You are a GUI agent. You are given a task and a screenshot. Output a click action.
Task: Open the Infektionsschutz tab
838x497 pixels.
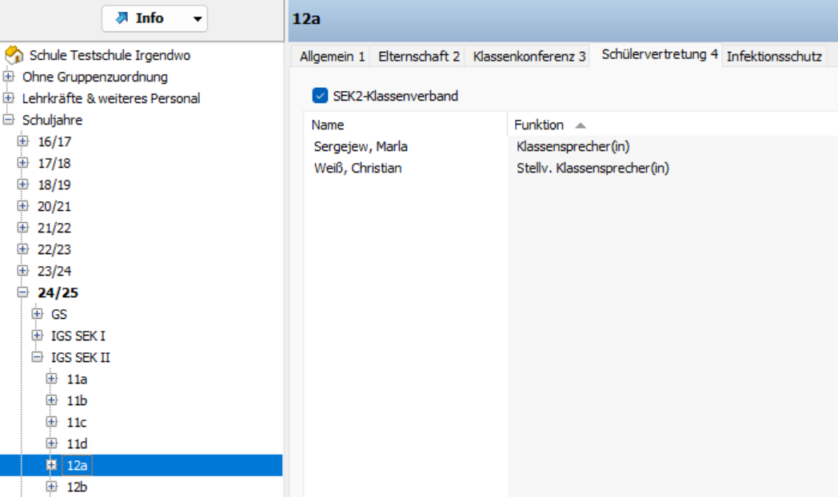[773, 57]
